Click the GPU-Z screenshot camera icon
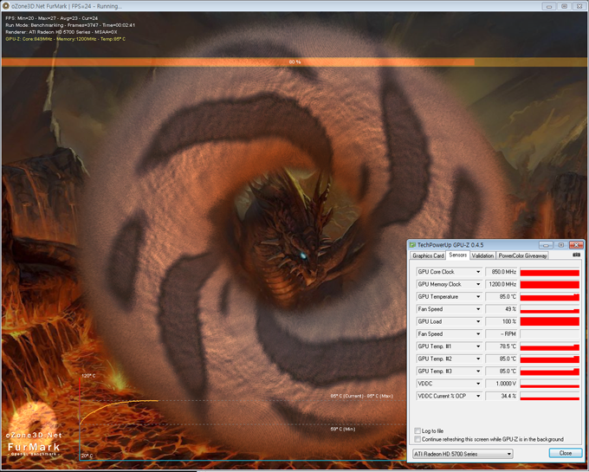 [x=576, y=255]
